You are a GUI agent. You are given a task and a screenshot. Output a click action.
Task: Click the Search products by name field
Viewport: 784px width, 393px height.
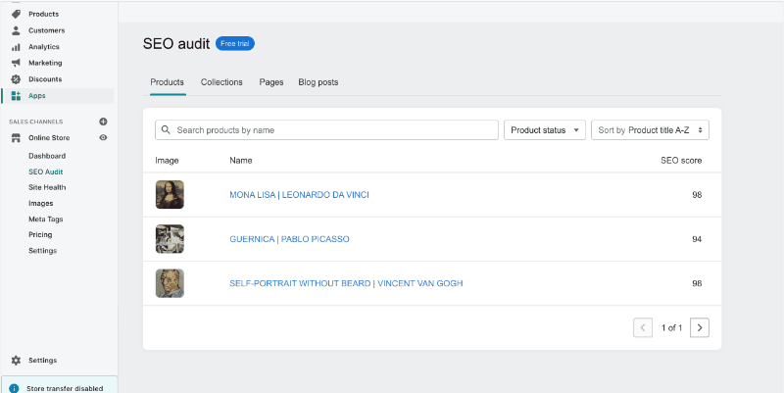coord(326,130)
